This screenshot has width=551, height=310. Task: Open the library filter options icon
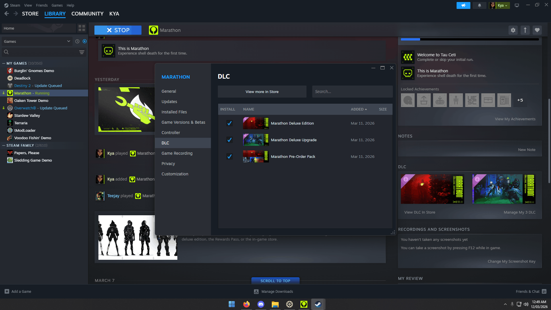point(82,52)
